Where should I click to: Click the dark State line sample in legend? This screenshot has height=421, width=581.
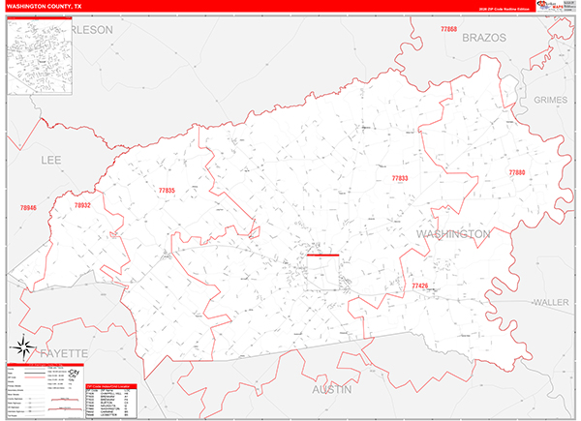(34, 374)
